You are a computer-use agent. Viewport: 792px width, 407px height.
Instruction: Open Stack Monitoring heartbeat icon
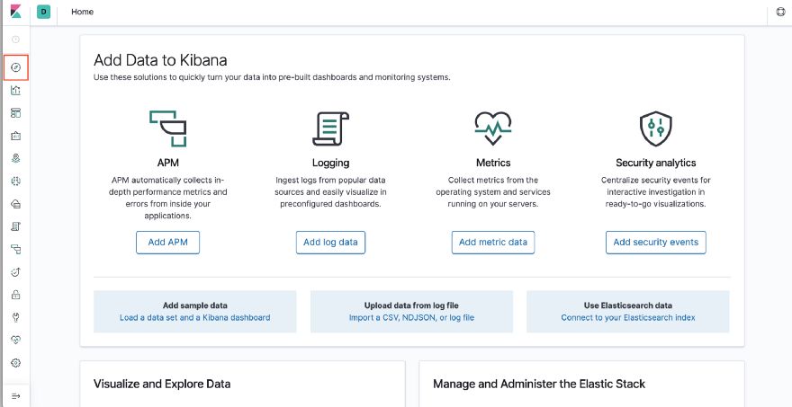[15, 340]
